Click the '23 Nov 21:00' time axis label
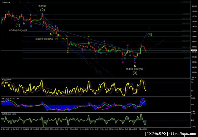The image size is (198, 137). pos(113,129)
